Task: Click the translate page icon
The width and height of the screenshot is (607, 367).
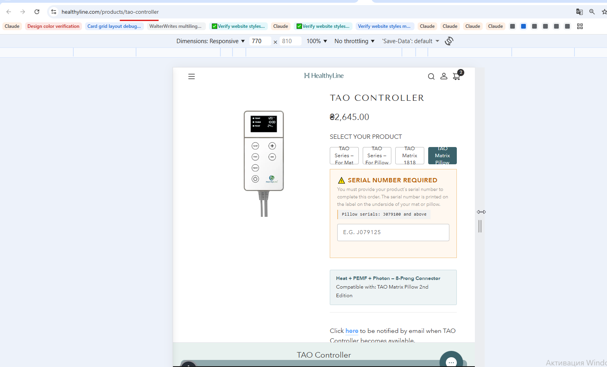Action: pyautogui.click(x=579, y=12)
